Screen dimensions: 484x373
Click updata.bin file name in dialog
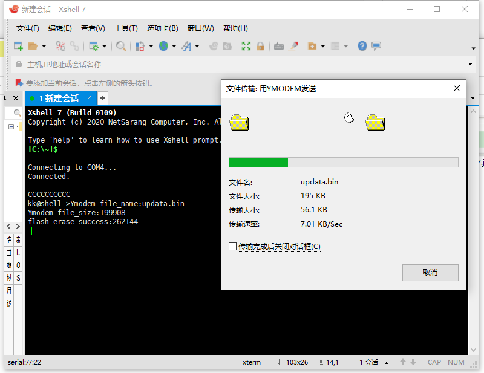pyautogui.click(x=319, y=182)
